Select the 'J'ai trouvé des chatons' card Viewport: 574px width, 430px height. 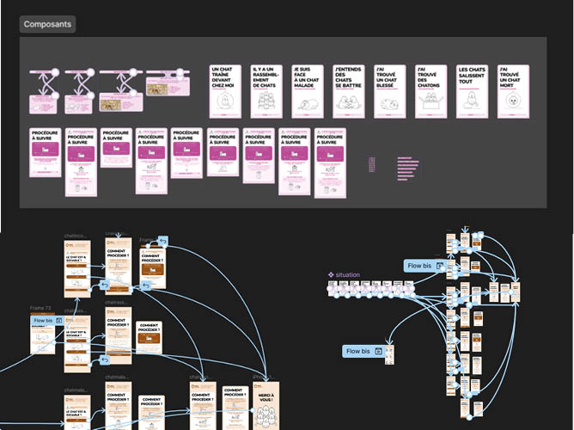pos(431,91)
